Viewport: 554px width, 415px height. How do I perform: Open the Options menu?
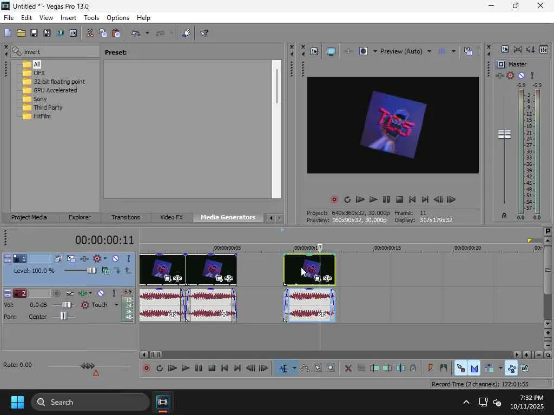117,18
